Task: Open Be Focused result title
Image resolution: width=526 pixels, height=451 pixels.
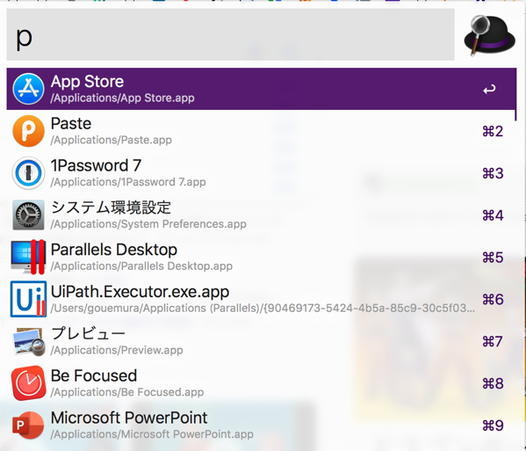Action: click(94, 375)
